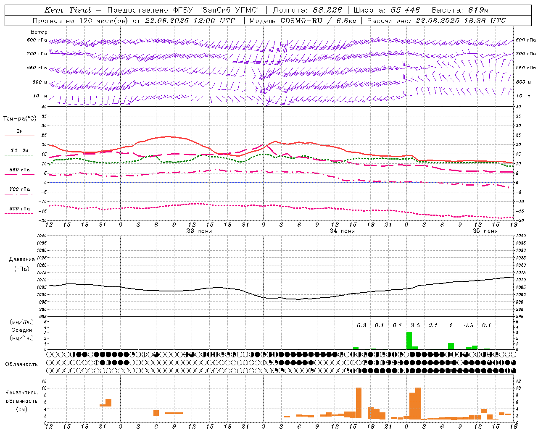Click the Широта: 55.446 header value
Image resolution: width=538 pixels, height=430 pixels.
pos(387,10)
